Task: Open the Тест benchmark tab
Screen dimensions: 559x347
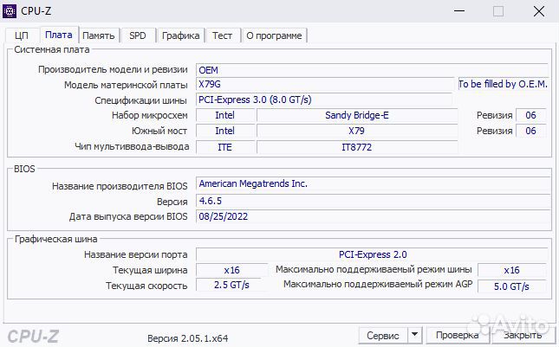Action: click(222, 35)
